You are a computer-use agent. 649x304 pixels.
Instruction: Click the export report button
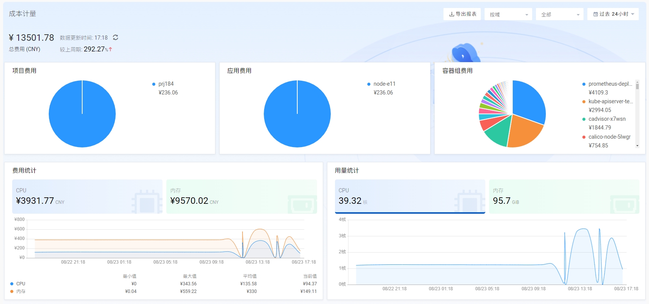[x=462, y=14]
